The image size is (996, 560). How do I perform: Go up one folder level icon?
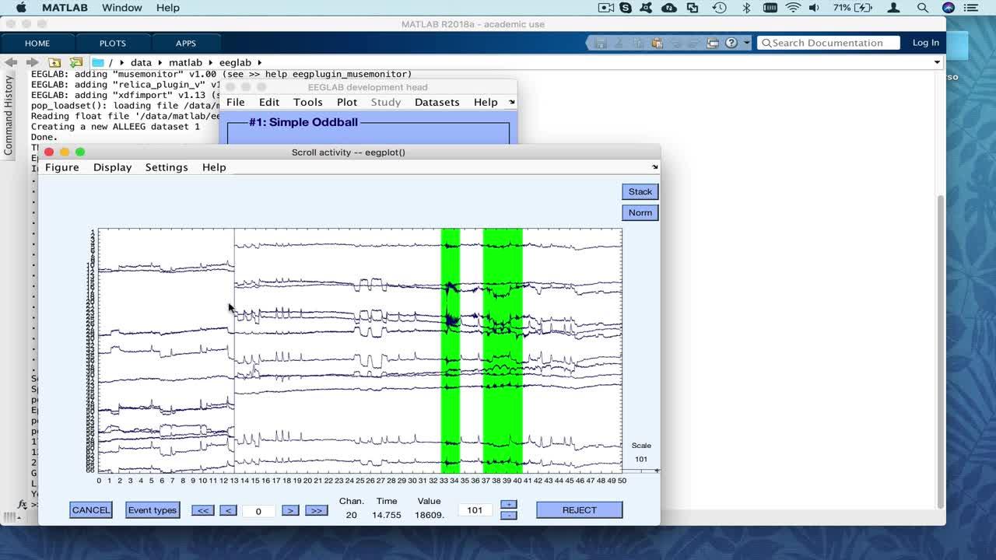click(x=54, y=62)
